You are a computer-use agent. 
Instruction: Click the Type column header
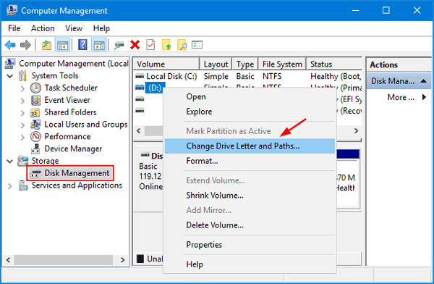245,64
